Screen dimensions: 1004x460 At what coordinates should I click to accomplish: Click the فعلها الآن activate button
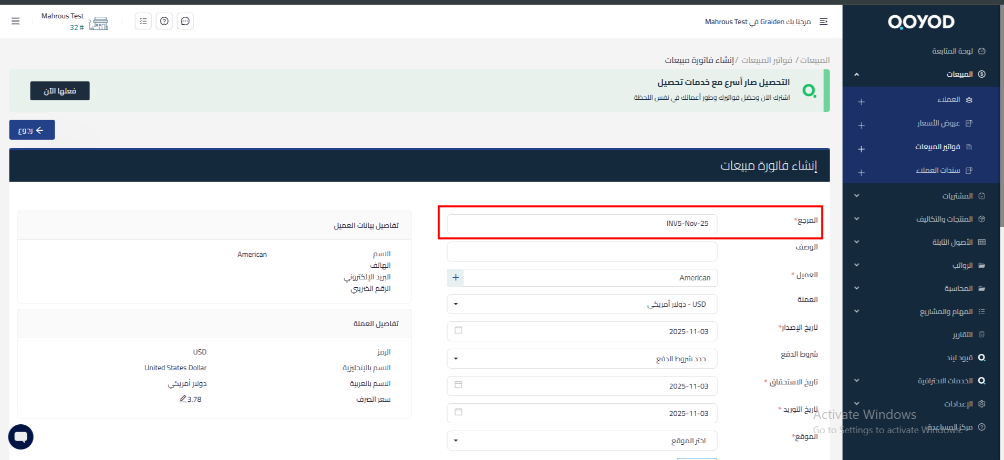(60, 91)
